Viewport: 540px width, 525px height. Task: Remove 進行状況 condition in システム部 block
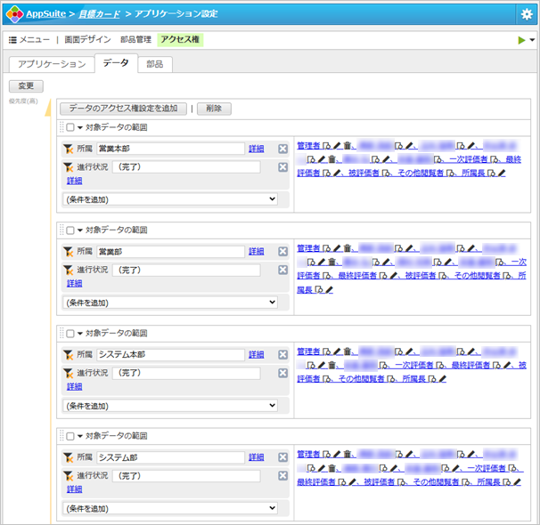click(282, 475)
